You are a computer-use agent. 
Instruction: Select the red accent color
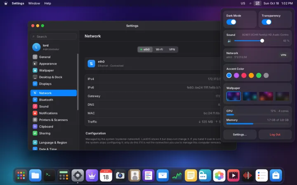(x=244, y=76)
